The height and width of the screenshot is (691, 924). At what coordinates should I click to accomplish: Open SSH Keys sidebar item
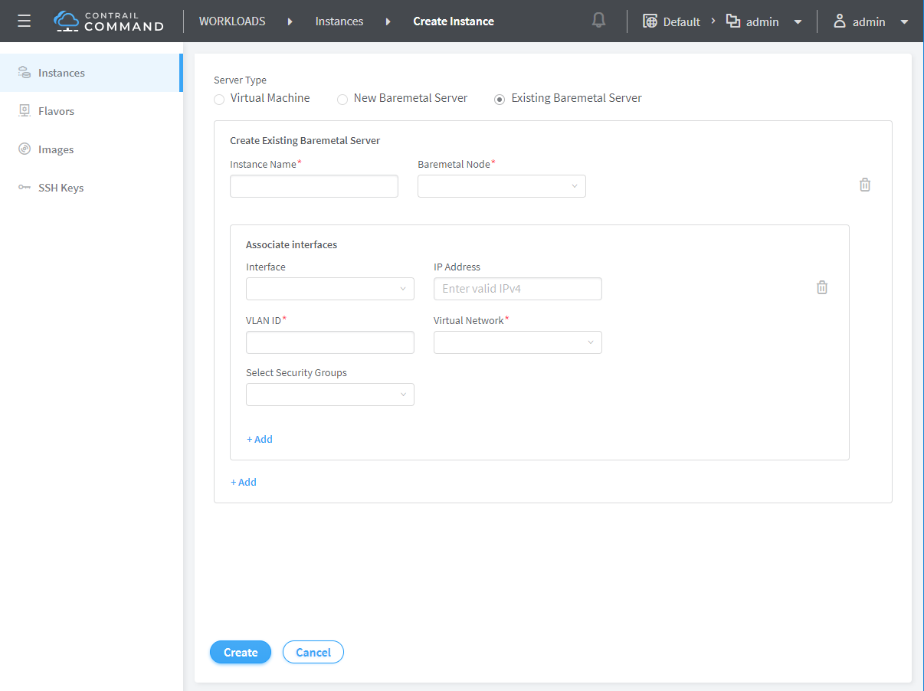click(x=61, y=188)
